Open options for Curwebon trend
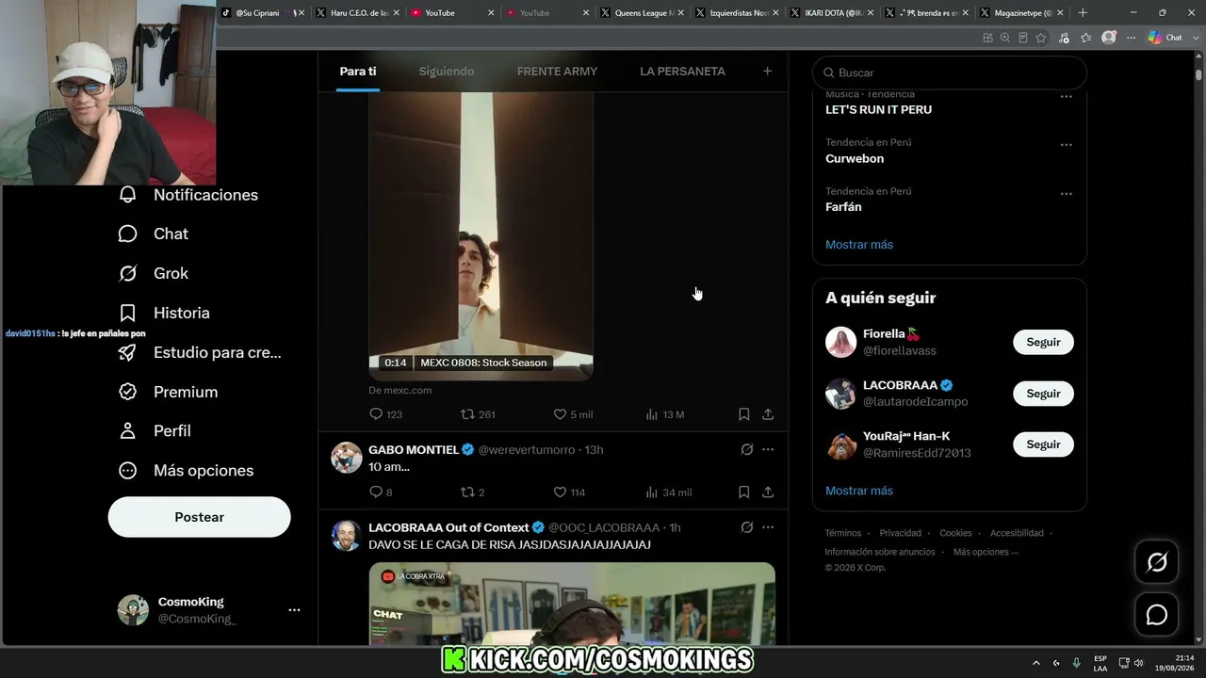The image size is (1206, 678). 1067,145
